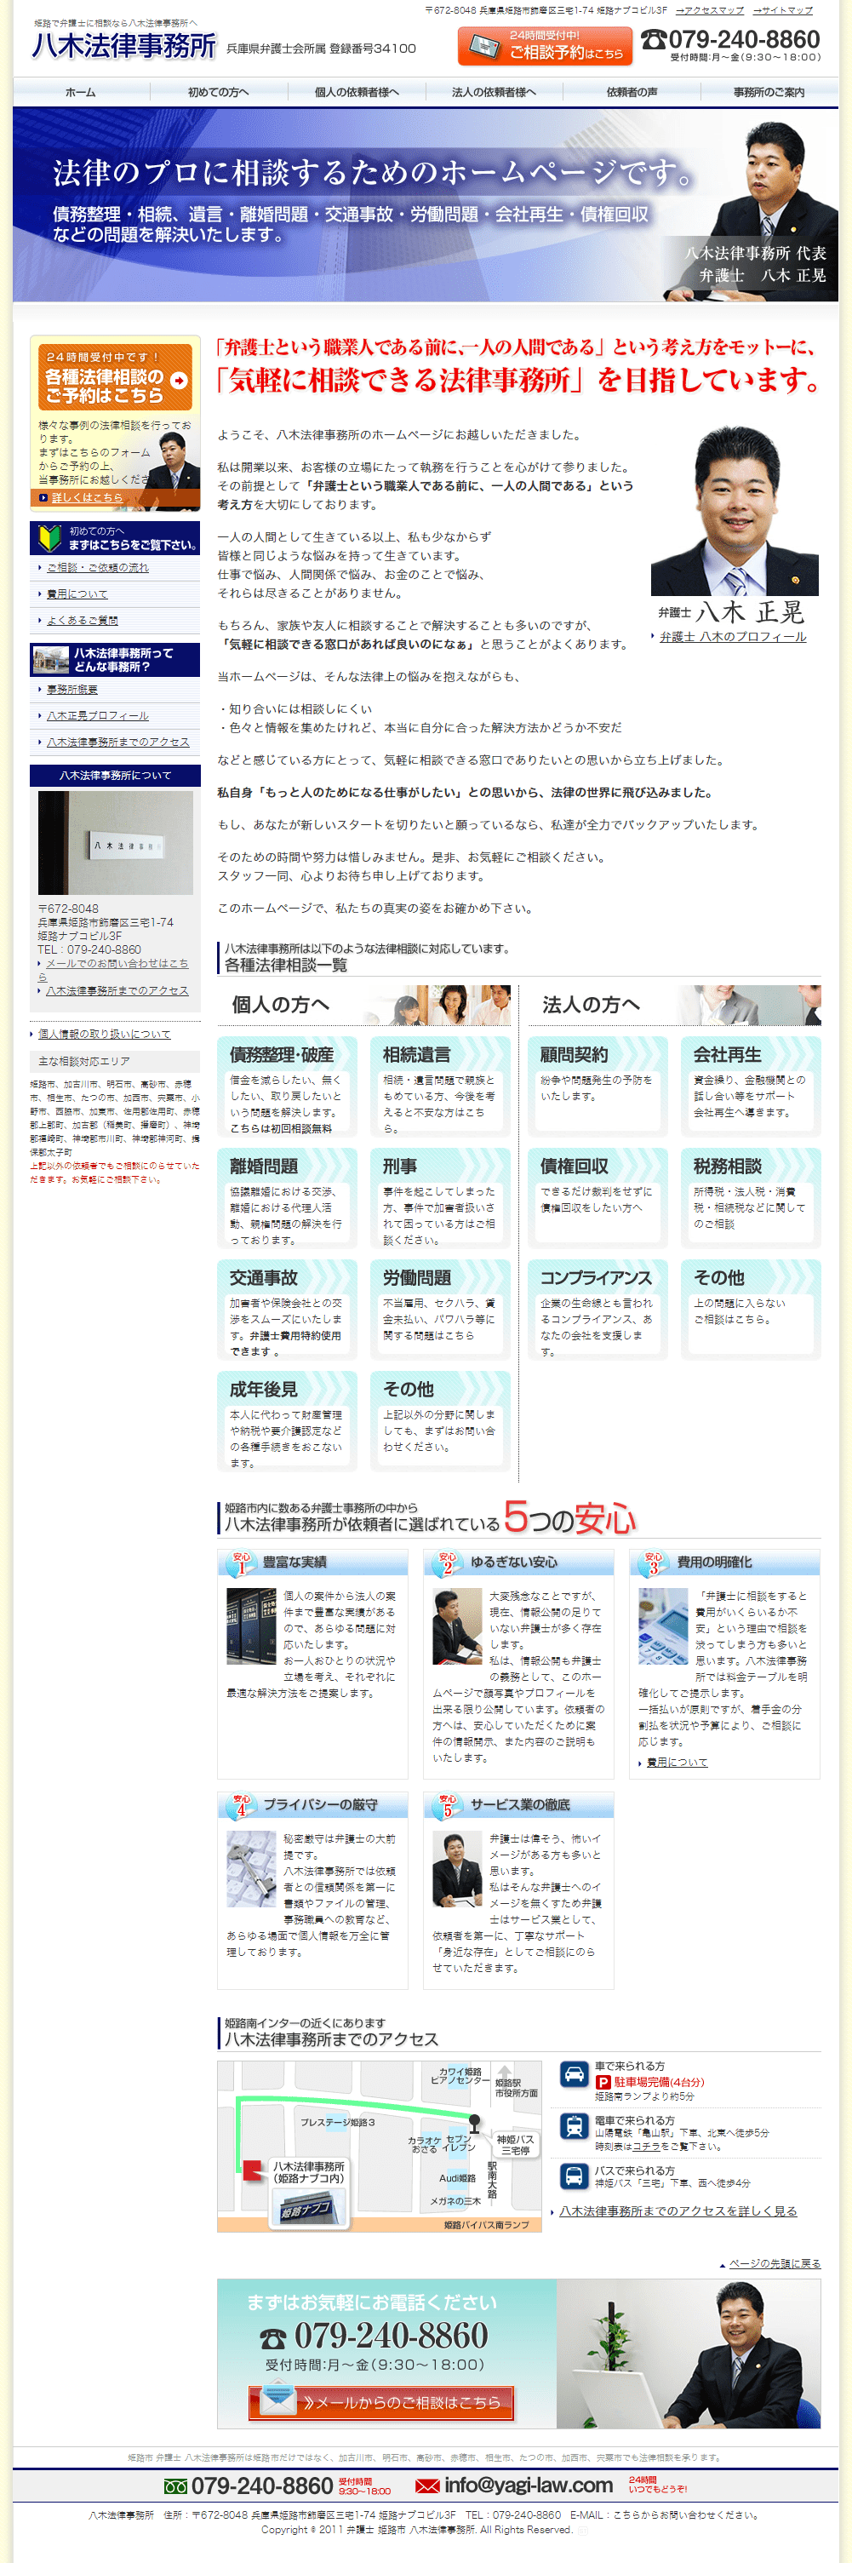Open the 税務相談 corporate card
The width and height of the screenshot is (852, 2563).
(x=751, y=1198)
